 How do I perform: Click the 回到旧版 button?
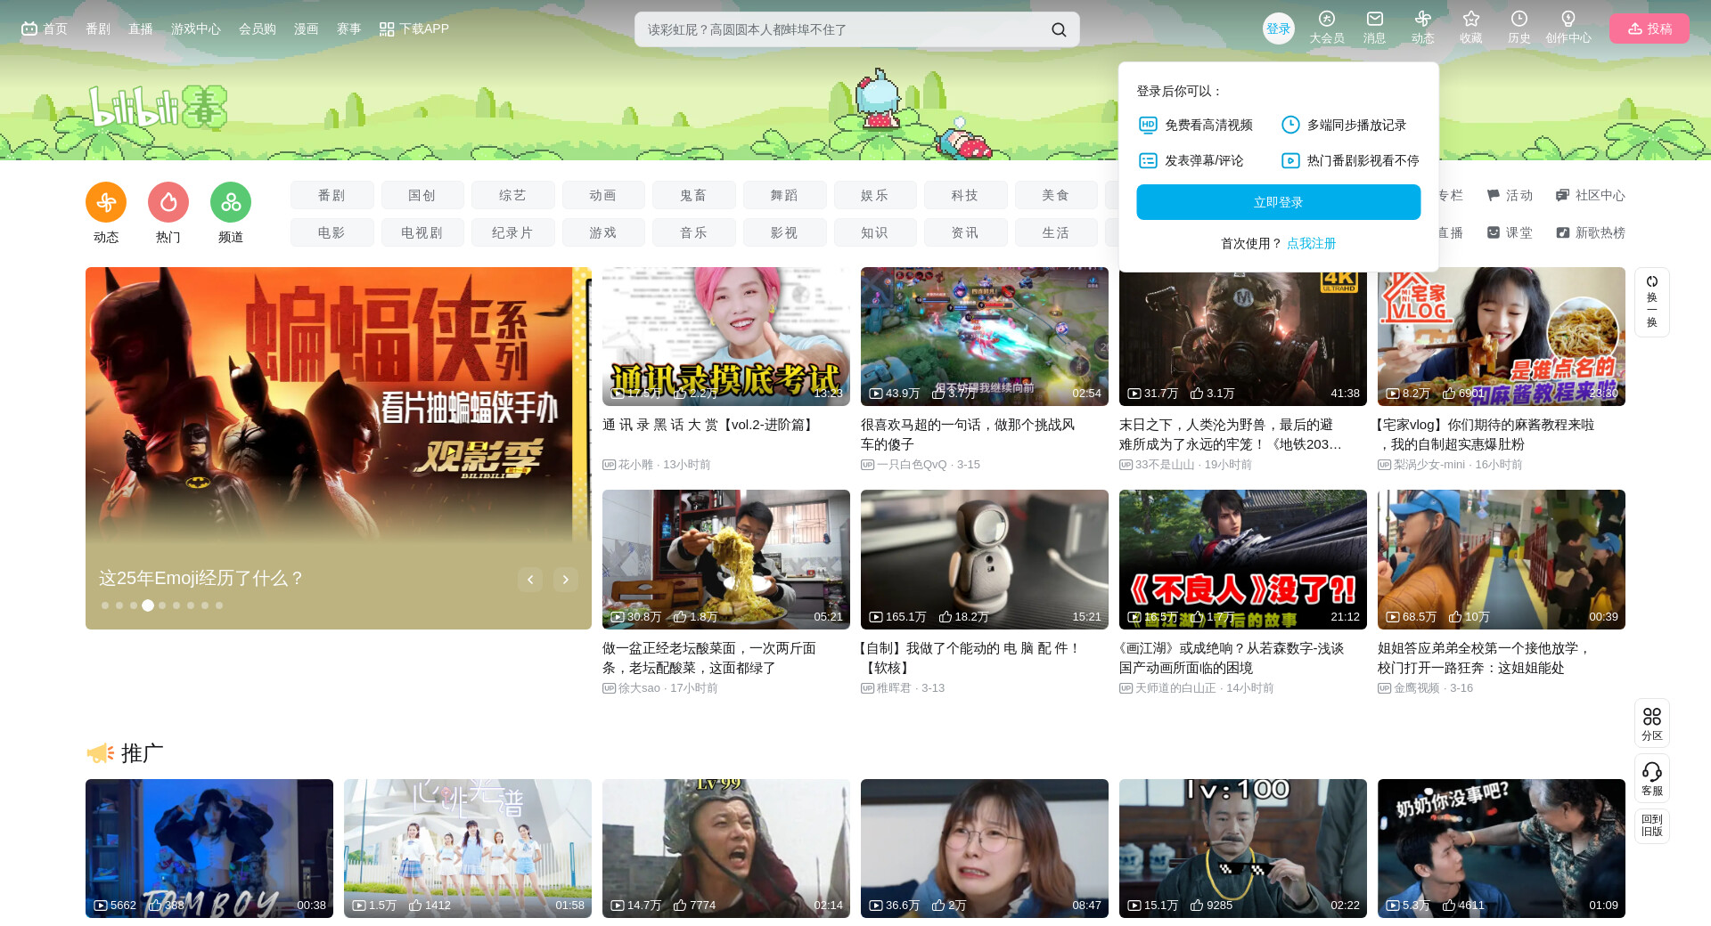tap(1652, 825)
